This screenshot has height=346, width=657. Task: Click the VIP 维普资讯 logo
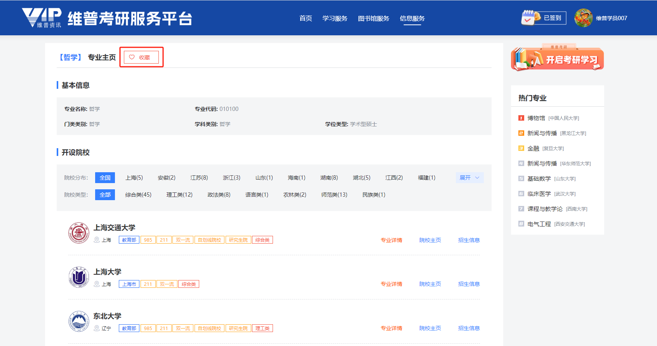42,18
